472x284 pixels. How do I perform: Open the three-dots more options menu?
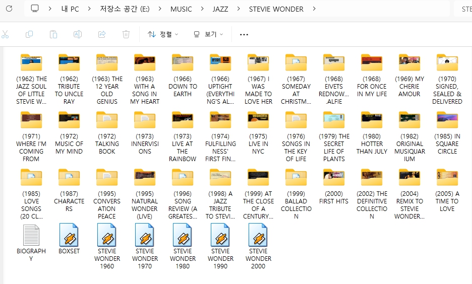(x=244, y=34)
